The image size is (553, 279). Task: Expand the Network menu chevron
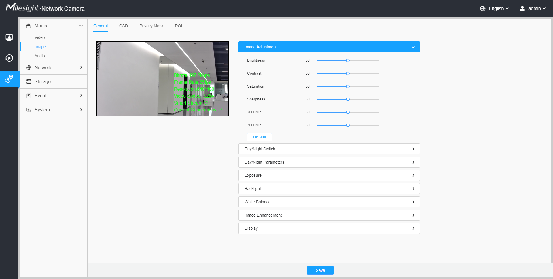[x=81, y=67]
